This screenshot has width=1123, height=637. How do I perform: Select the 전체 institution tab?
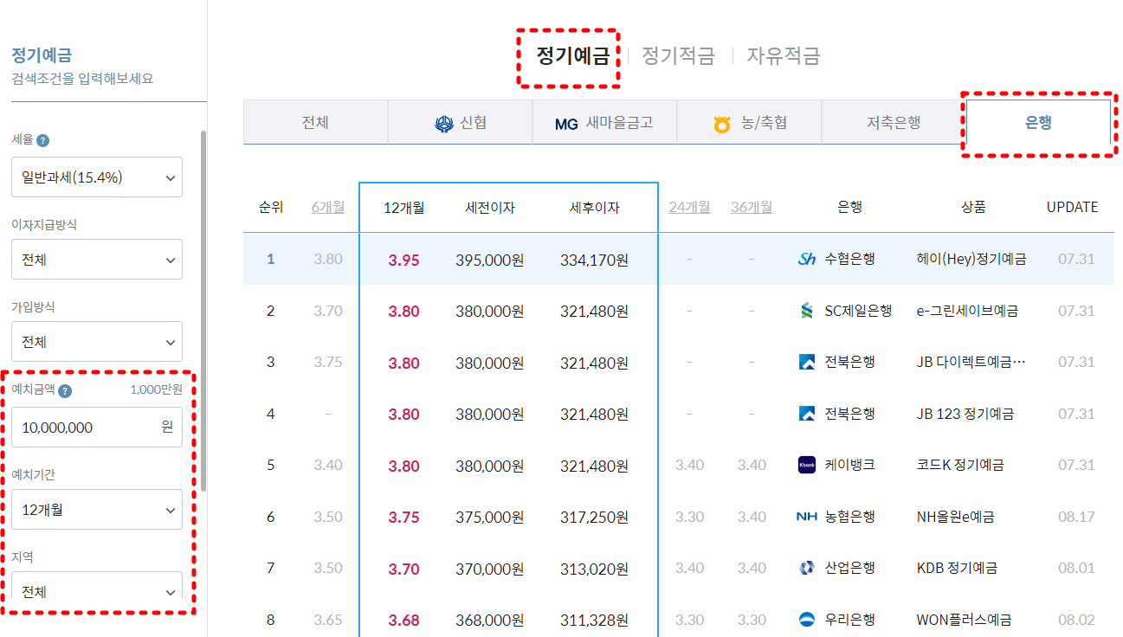click(315, 122)
